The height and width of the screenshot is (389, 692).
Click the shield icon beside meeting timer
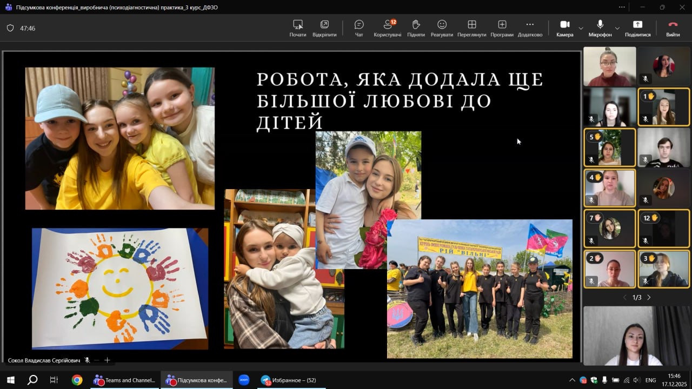[10, 28]
